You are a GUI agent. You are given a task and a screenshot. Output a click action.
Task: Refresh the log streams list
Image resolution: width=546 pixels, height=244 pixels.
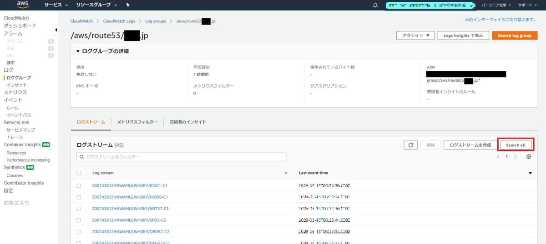(x=410, y=145)
